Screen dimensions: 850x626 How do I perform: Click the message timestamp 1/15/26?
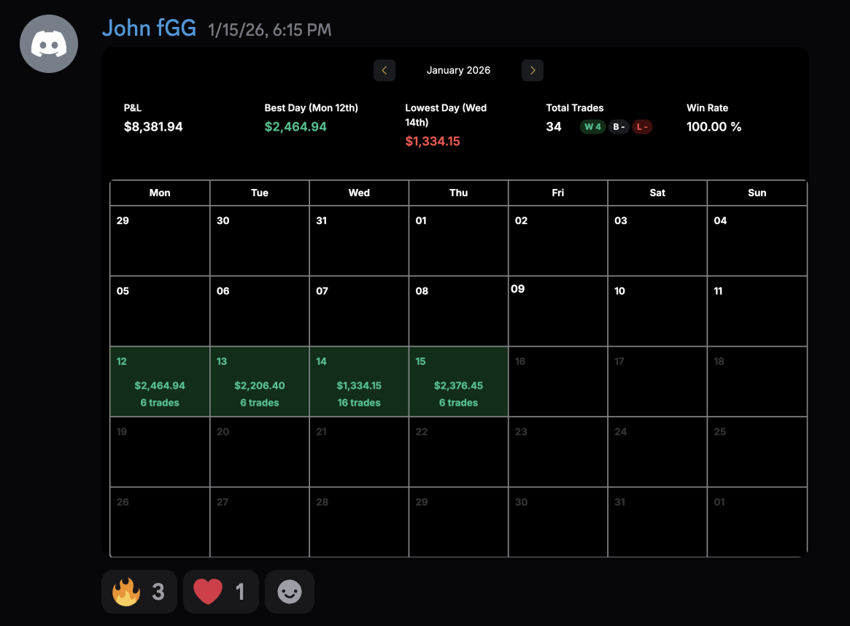coord(269,30)
